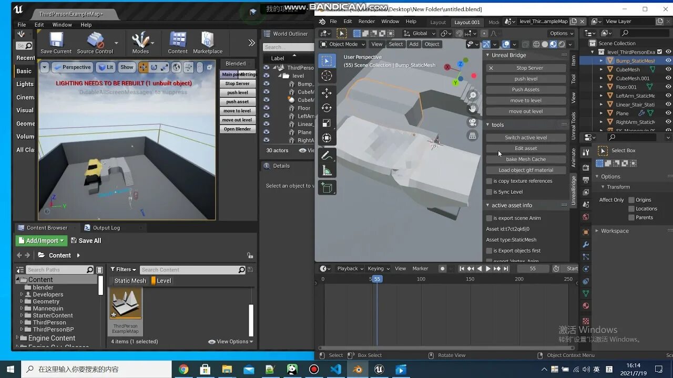Click frame 55 playhead on timeline
This screenshot has height=378, width=673.
click(x=376, y=279)
